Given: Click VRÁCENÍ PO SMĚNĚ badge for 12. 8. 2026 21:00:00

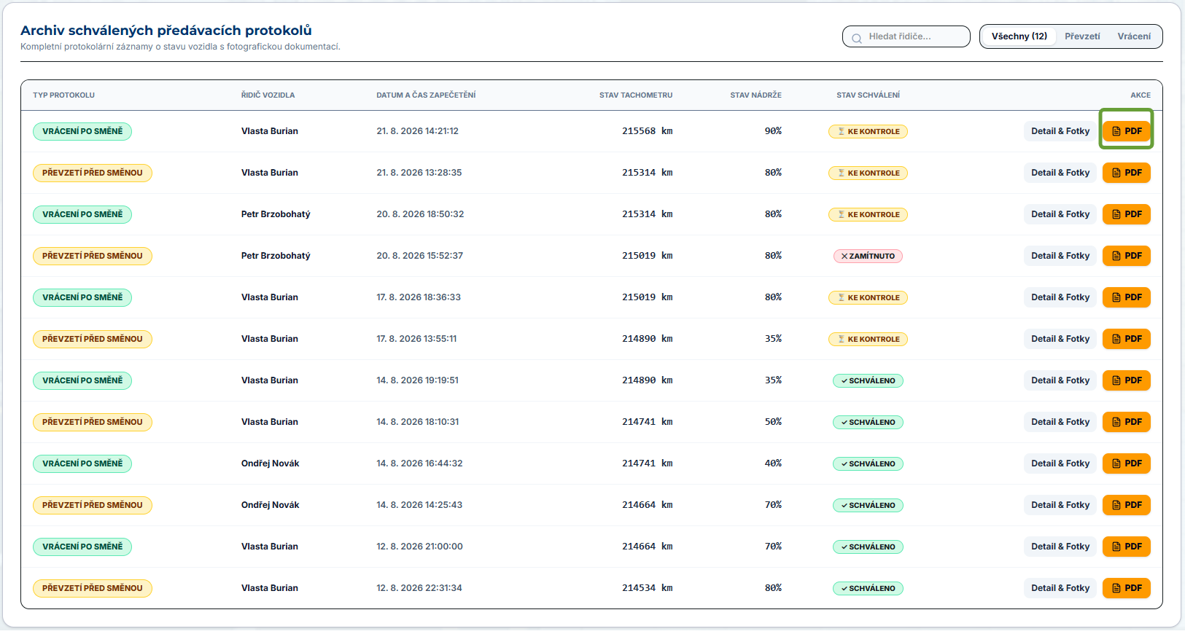Looking at the screenshot, I should coord(82,547).
